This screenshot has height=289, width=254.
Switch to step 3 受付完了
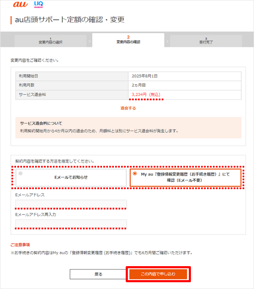click(x=206, y=41)
